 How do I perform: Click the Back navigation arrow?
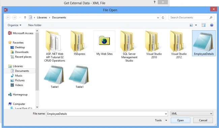pyautogui.click(x=8, y=17)
